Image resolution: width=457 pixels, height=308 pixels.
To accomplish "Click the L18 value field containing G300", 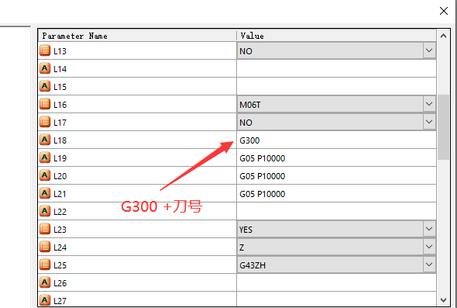I will click(336, 140).
